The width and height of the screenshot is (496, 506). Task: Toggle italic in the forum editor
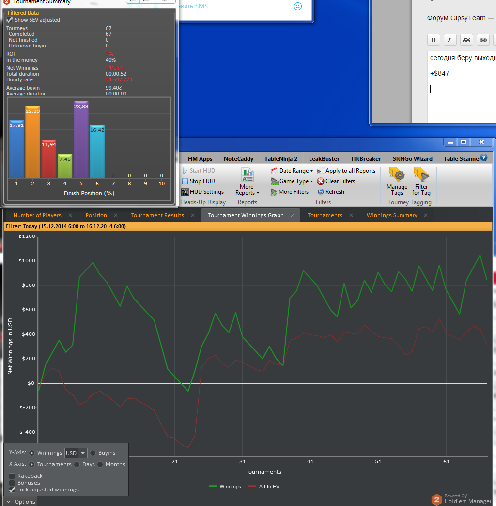pos(449,40)
